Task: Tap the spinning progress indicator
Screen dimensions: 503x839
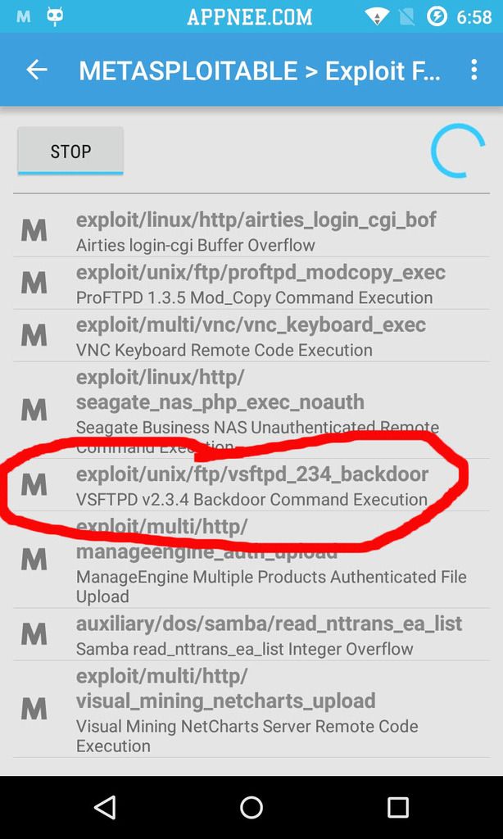Action: tap(458, 151)
